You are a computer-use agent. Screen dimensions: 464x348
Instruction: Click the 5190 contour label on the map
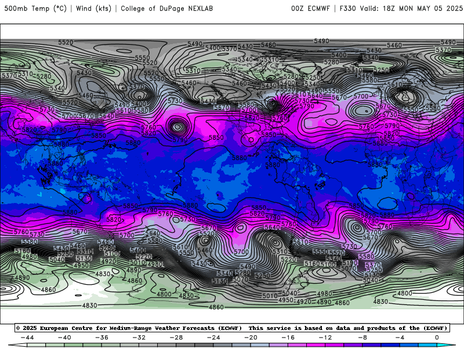(x=350, y=262)
